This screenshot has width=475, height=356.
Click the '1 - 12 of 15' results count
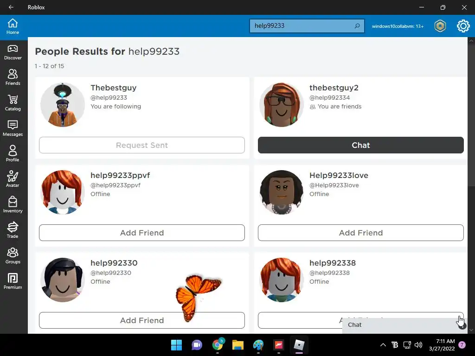click(49, 66)
